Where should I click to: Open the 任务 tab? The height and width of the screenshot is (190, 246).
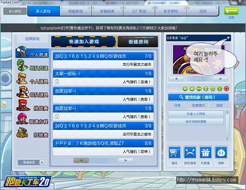(177, 105)
